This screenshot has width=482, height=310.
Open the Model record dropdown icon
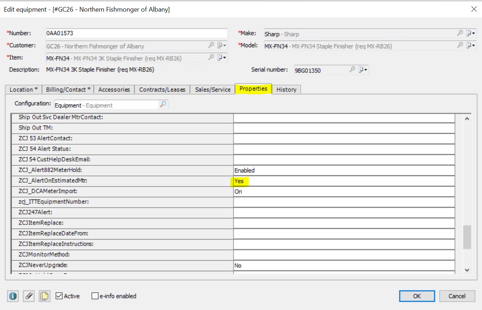(471, 45)
